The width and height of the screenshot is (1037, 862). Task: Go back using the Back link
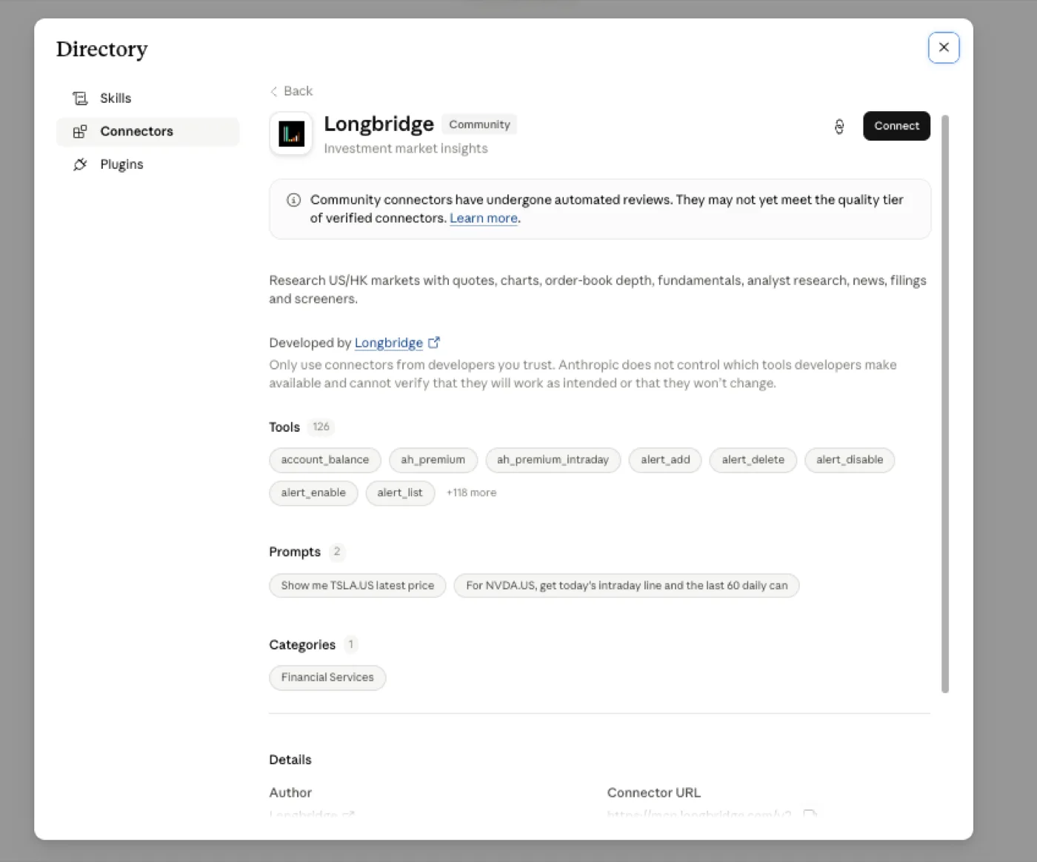click(291, 91)
